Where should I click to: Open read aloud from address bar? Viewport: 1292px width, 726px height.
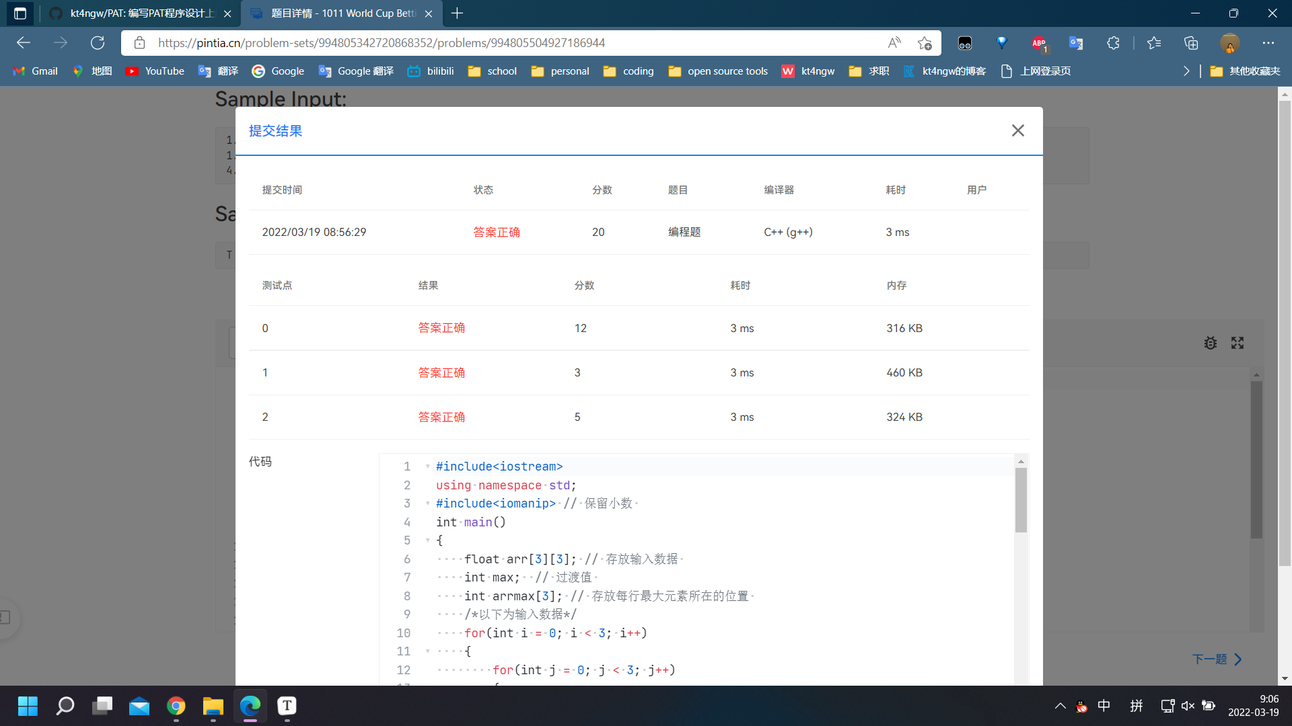(x=894, y=43)
